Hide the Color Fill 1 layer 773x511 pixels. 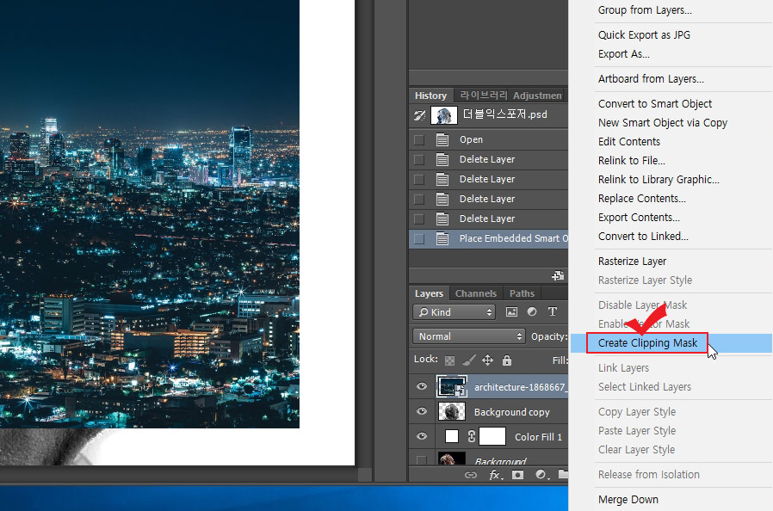[x=422, y=436]
